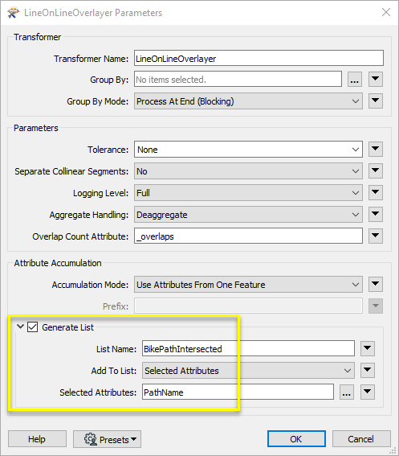Screen dimensions: 399x456
Task: Click the arrow menu button beside List Name
Action: click(368, 348)
